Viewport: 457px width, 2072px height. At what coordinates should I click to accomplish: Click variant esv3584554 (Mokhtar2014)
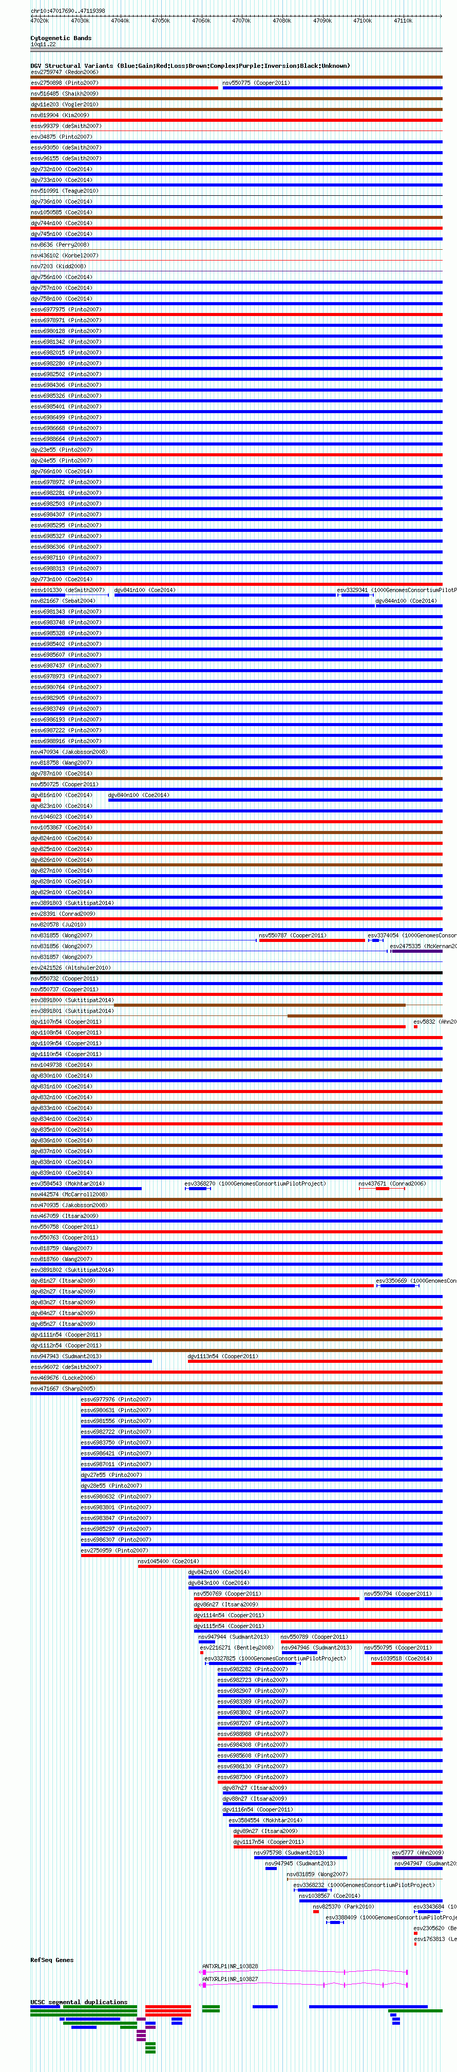click(266, 1820)
